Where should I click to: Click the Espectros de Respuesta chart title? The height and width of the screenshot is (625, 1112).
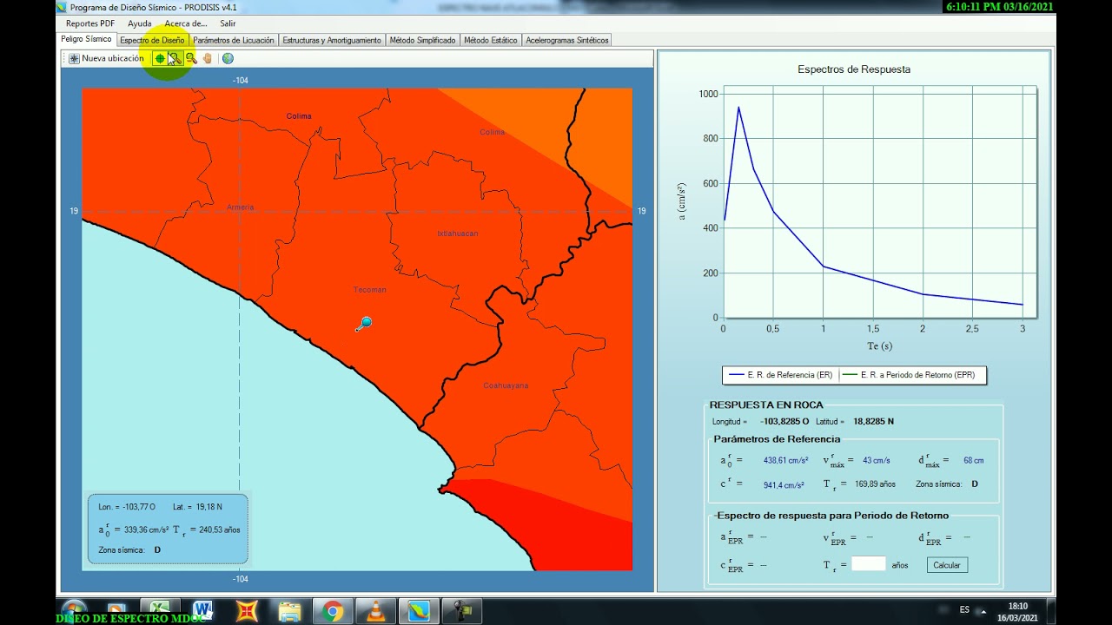854,69
